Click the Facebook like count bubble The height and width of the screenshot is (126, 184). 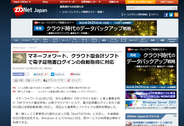(27, 74)
